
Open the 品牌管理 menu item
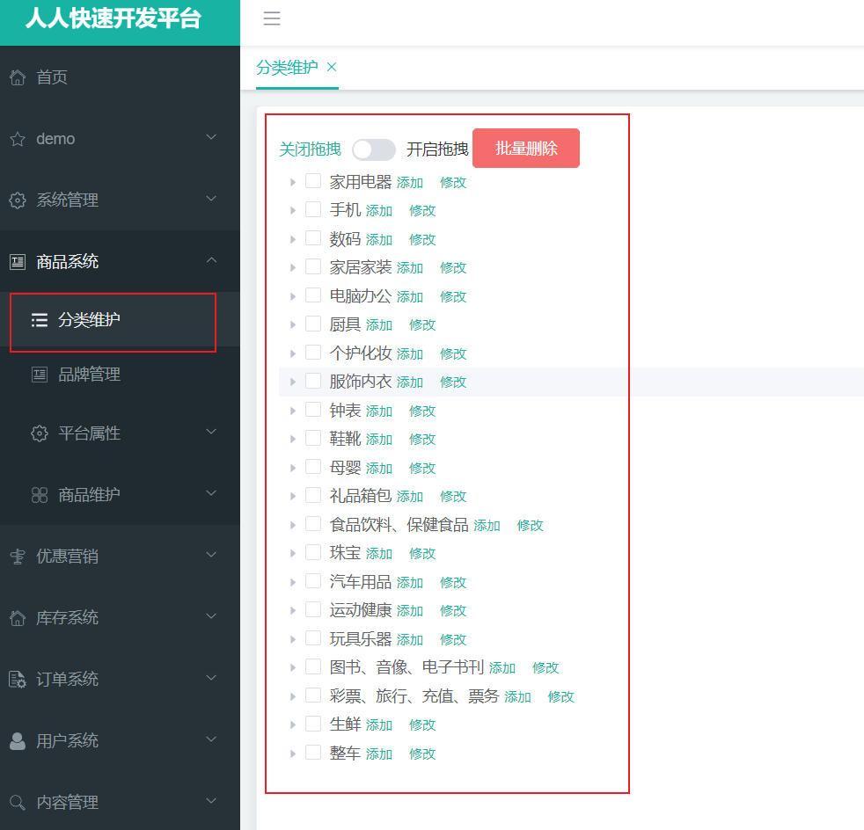(x=120, y=375)
